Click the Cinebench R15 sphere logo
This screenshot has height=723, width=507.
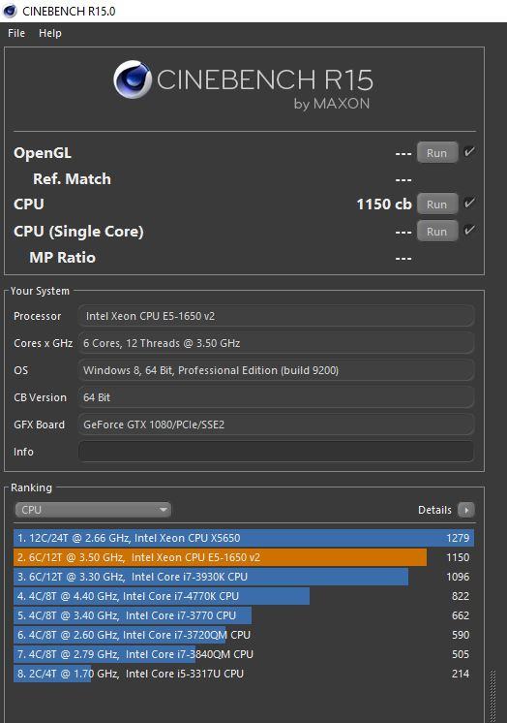(x=133, y=79)
